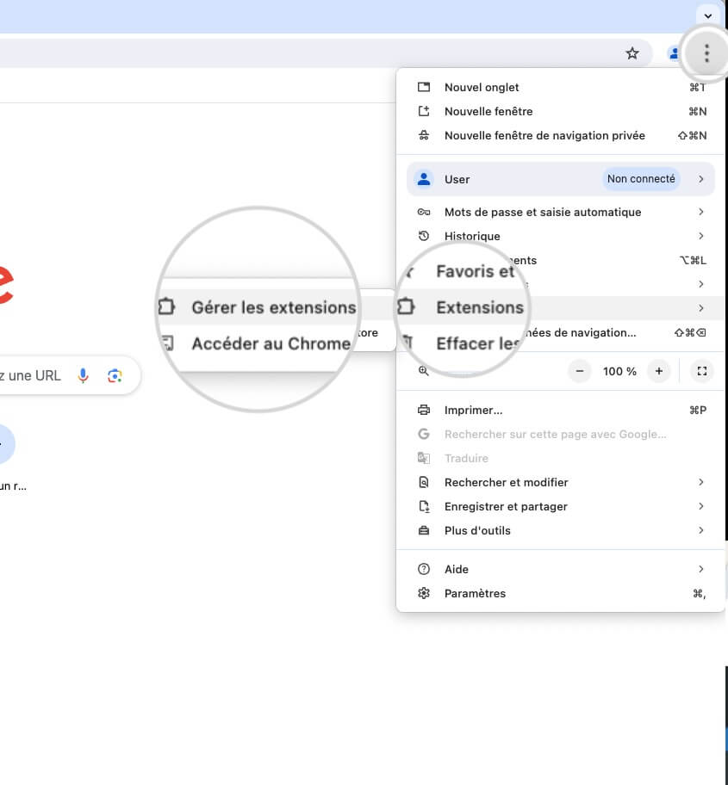Screen dimensions: 728x785
Task: Start voice search with microphone icon
Action: pos(84,375)
